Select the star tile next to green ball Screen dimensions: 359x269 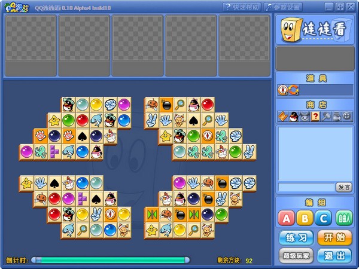(x=54, y=121)
